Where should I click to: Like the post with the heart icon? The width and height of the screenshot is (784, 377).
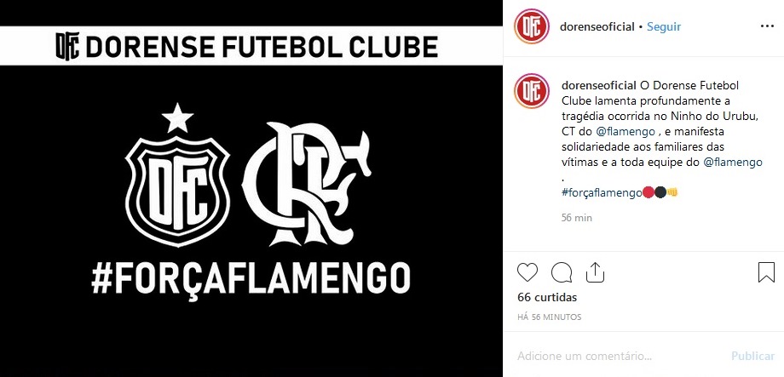click(x=527, y=272)
